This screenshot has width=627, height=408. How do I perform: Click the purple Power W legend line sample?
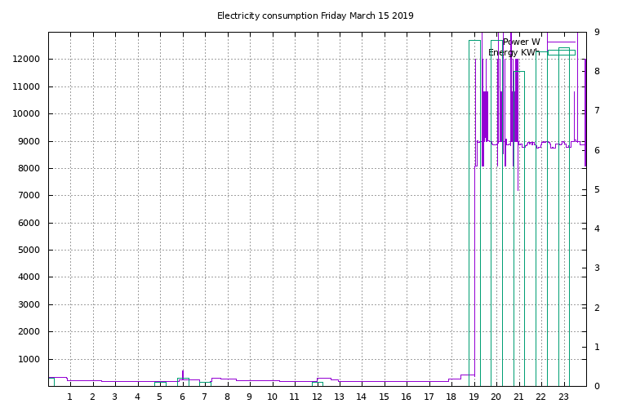pyautogui.click(x=561, y=42)
